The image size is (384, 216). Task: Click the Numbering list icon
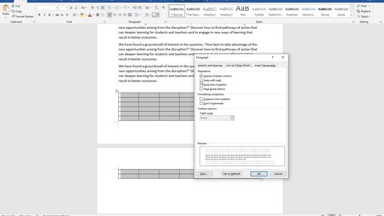click(118, 8)
